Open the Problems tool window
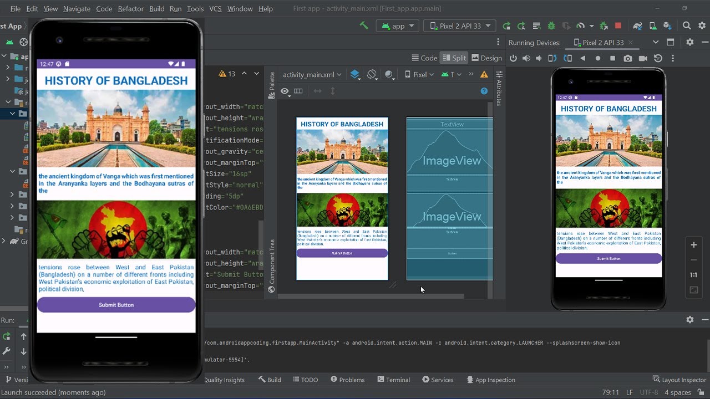This screenshot has height=399, width=710. point(347,380)
